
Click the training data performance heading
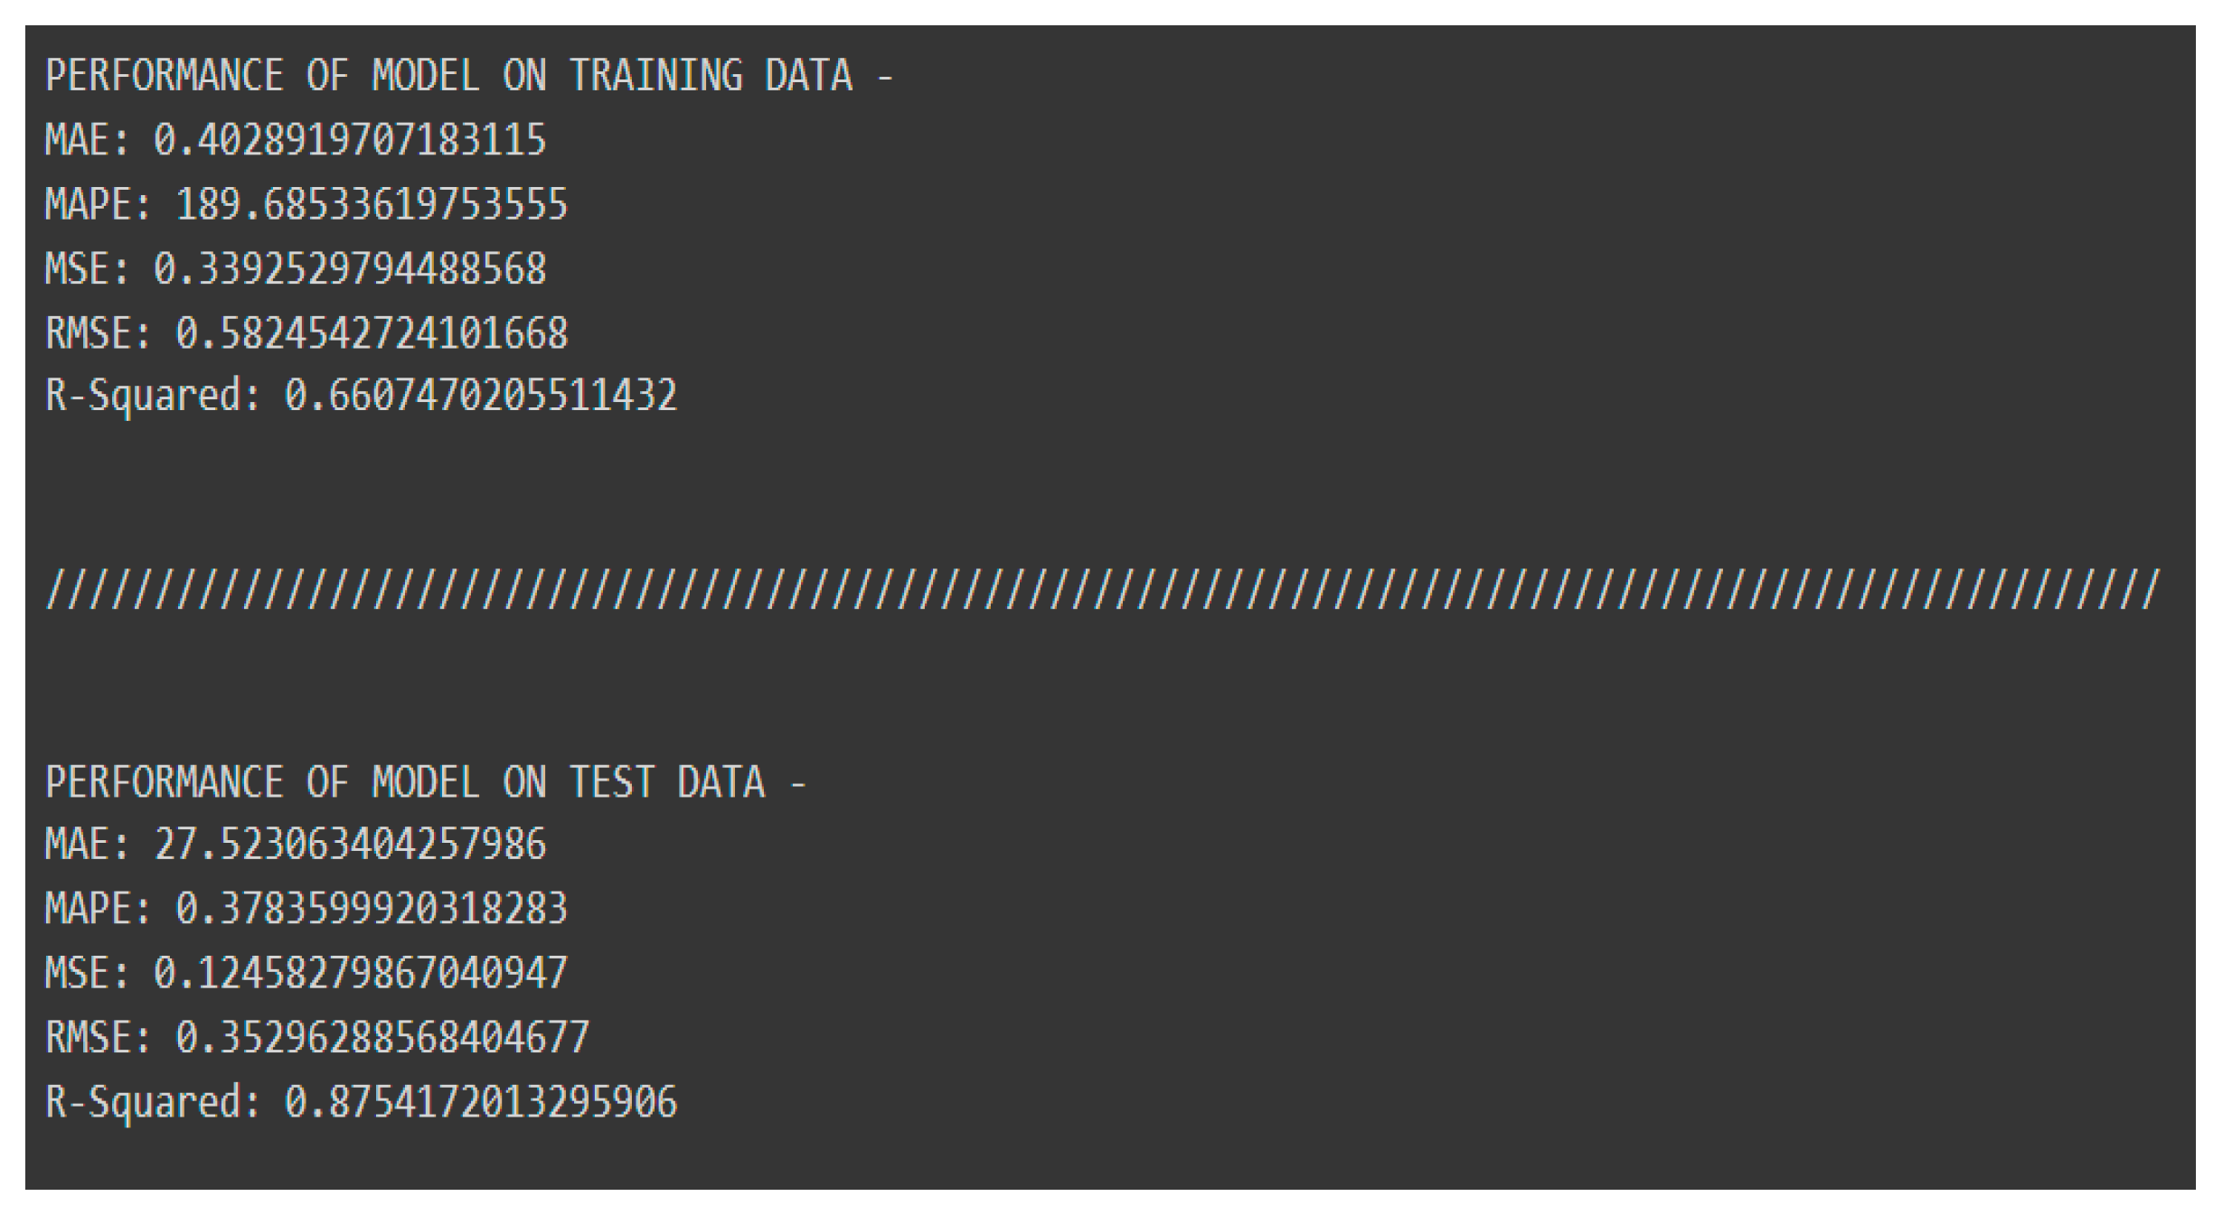point(468,75)
